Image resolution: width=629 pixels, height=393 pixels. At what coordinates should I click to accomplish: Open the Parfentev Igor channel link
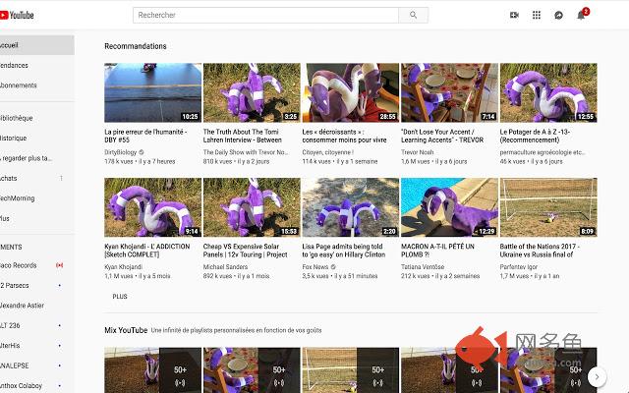(517, 267)
